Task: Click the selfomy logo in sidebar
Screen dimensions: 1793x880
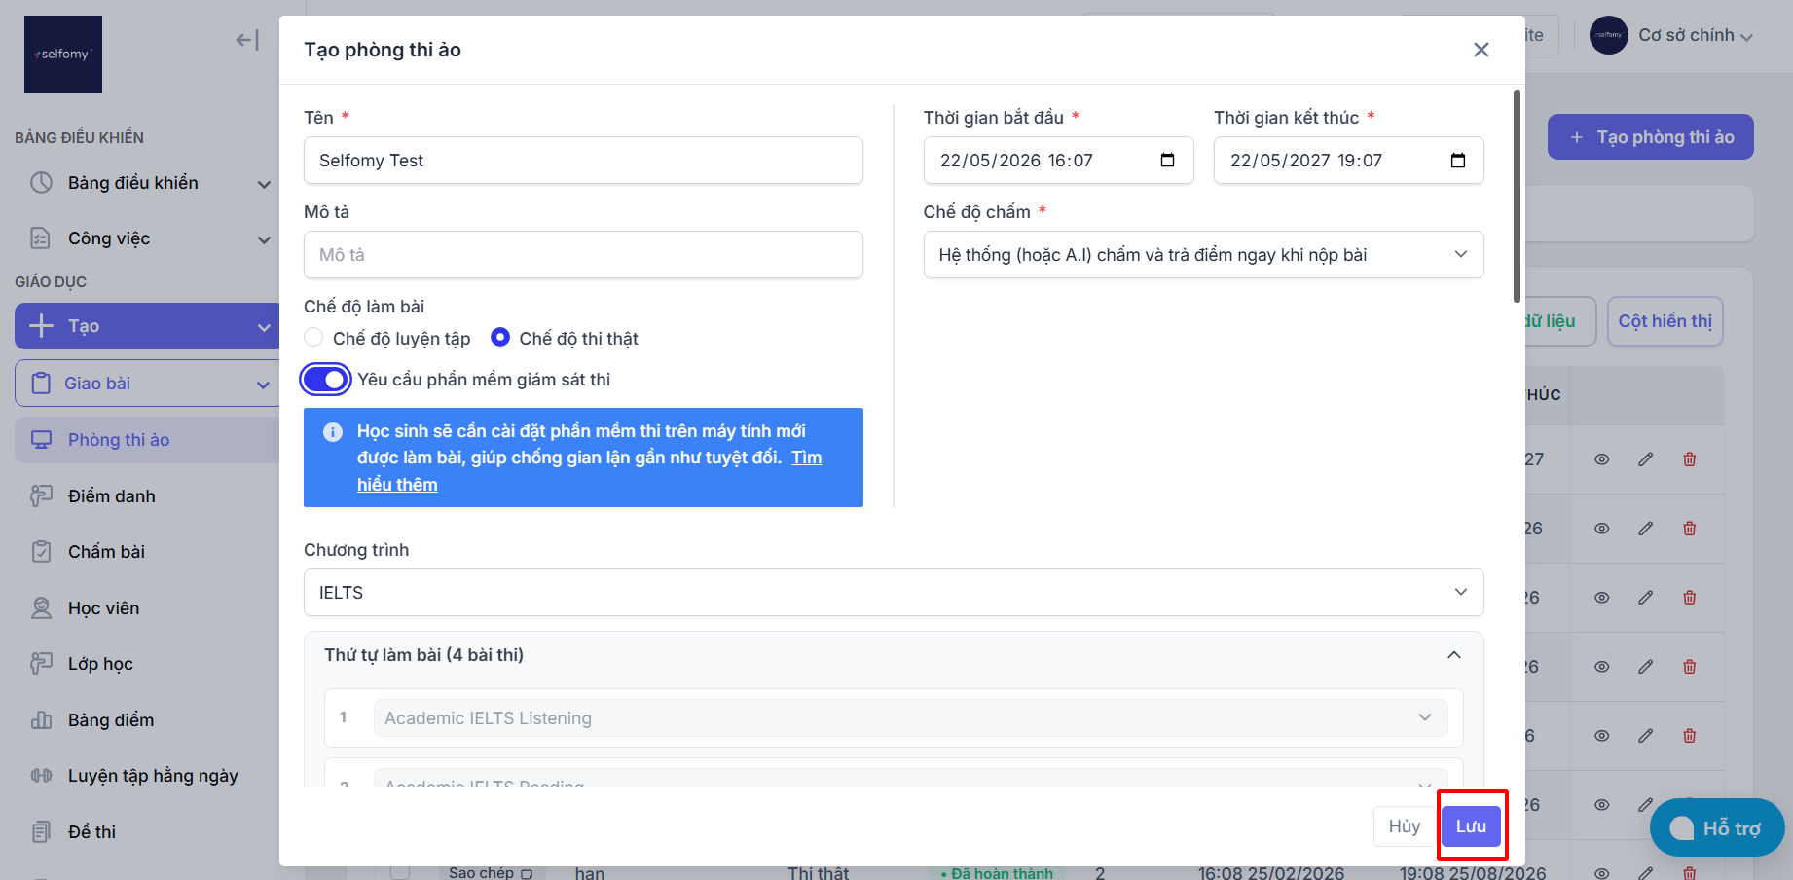Action: pyautogui.click(x=63, y=55)
